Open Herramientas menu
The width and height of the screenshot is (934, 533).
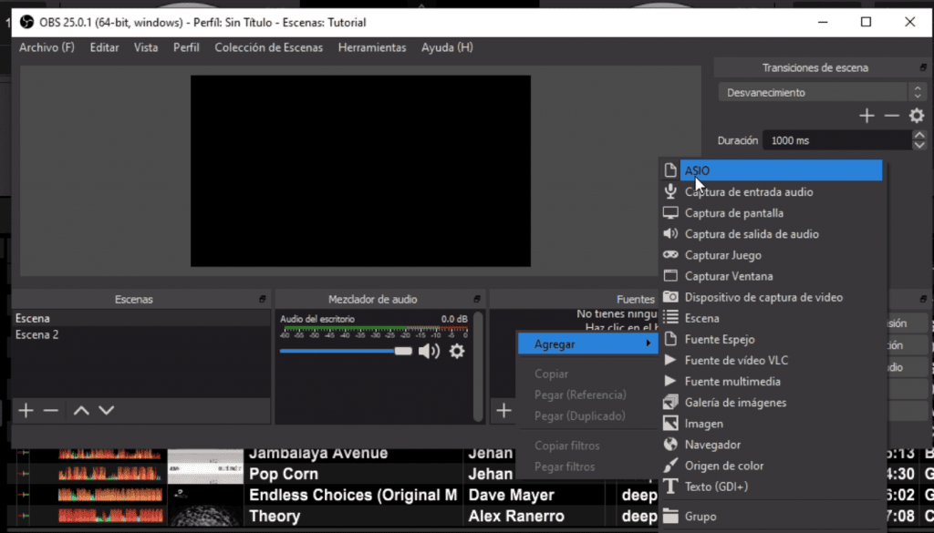[372, 47]
